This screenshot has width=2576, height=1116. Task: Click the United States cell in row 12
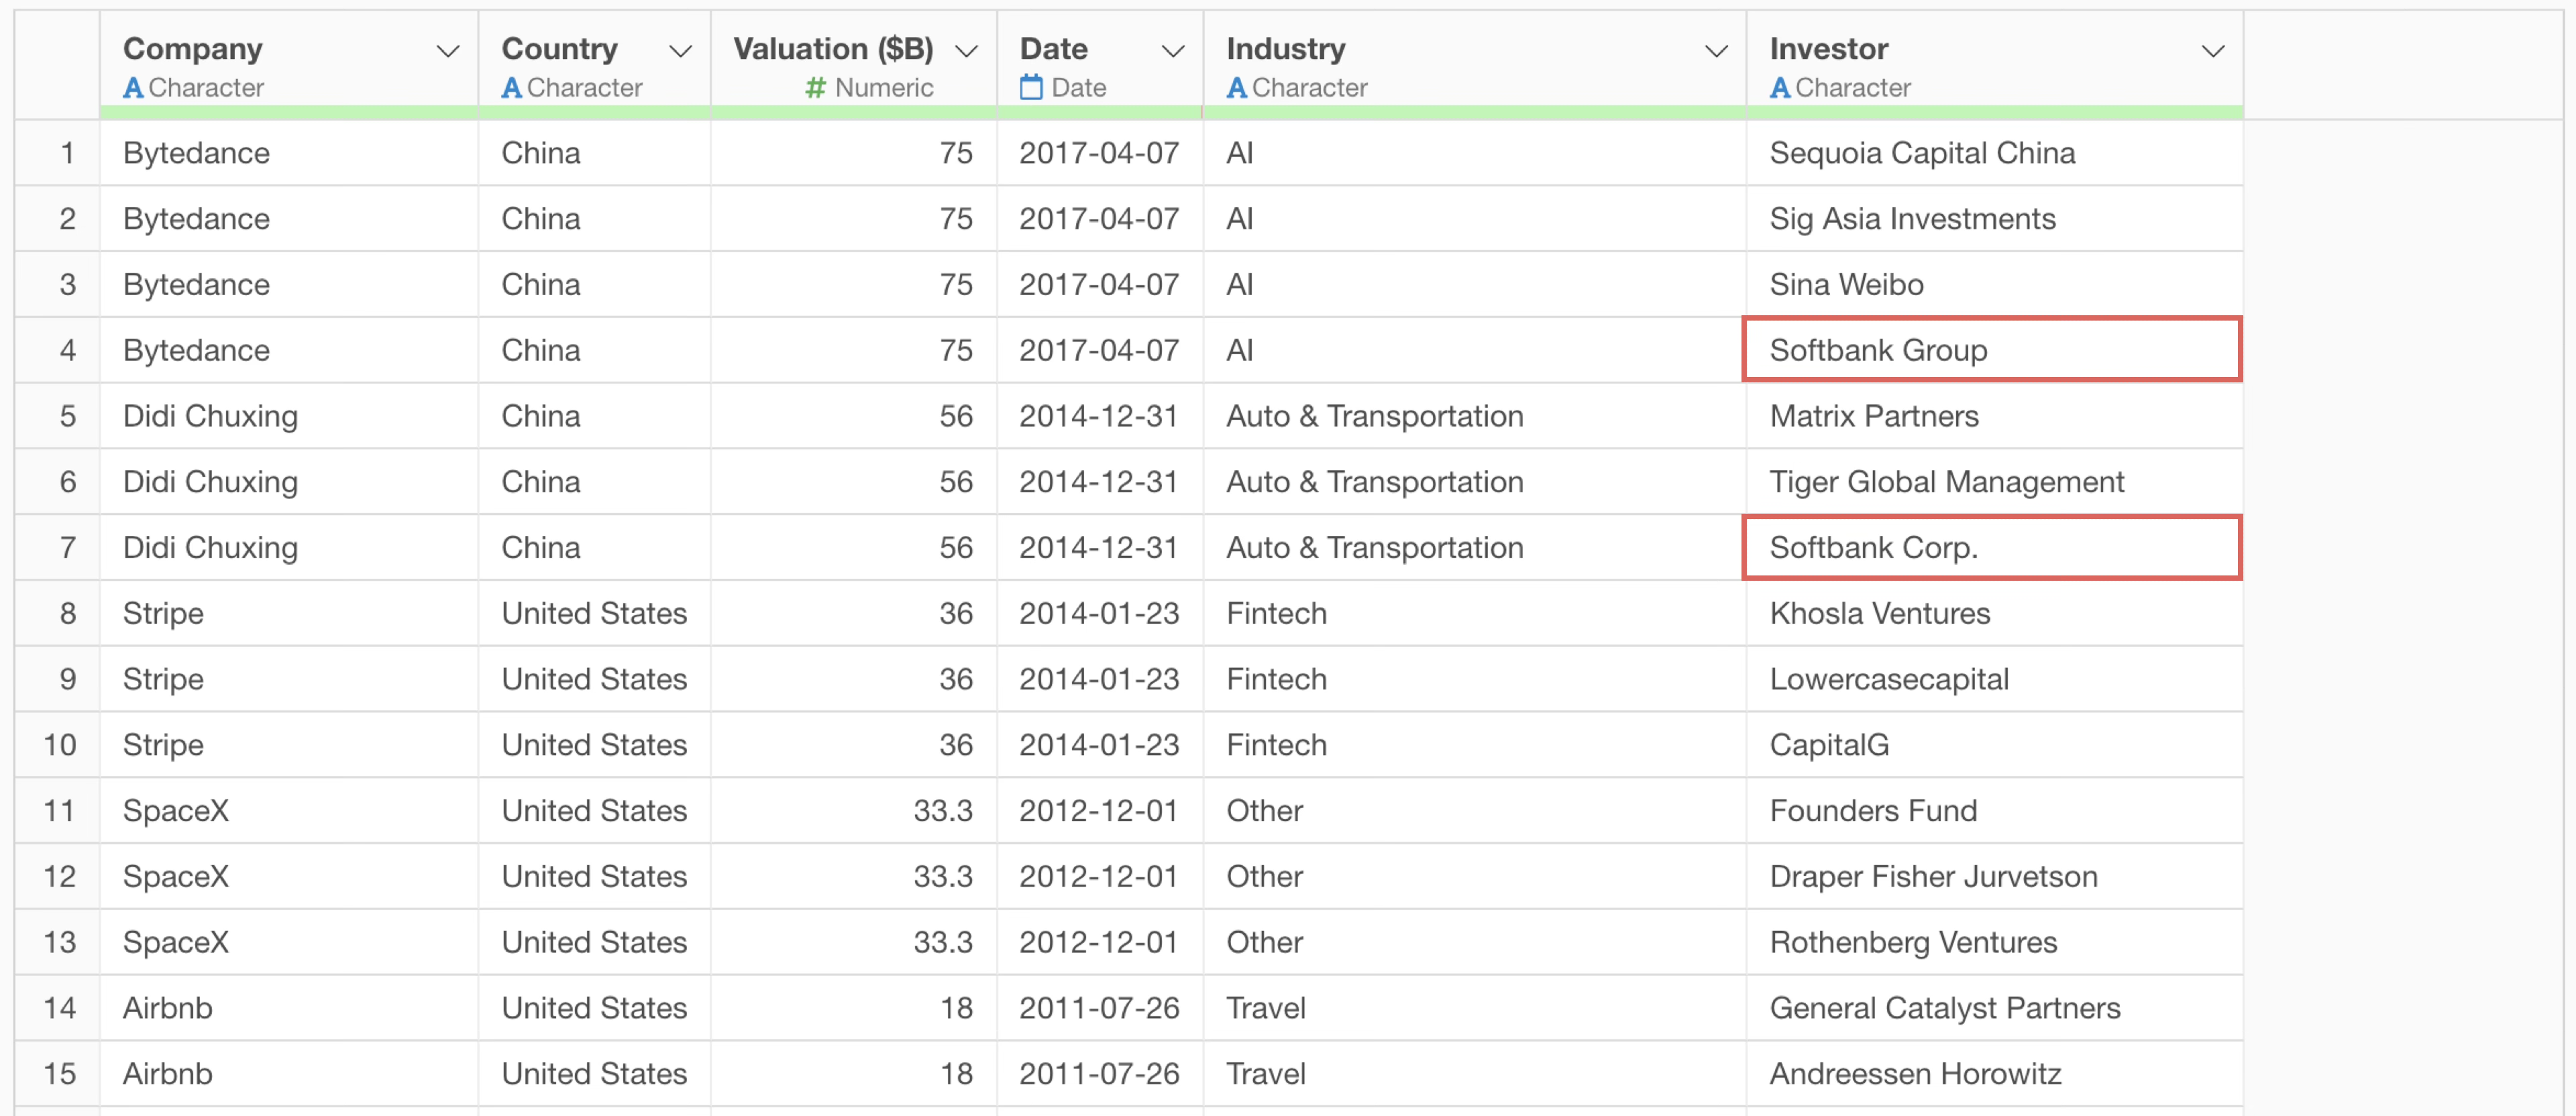click(594, 876)
